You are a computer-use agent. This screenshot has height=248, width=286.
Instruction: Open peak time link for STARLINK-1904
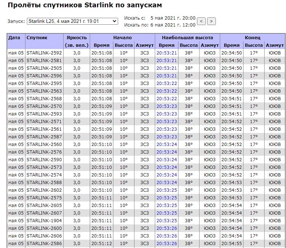click(167, 221)
